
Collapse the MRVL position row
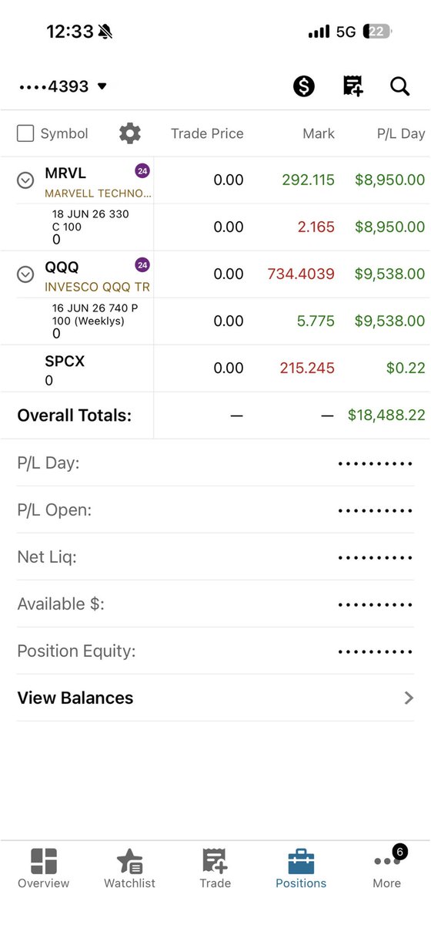25,180
